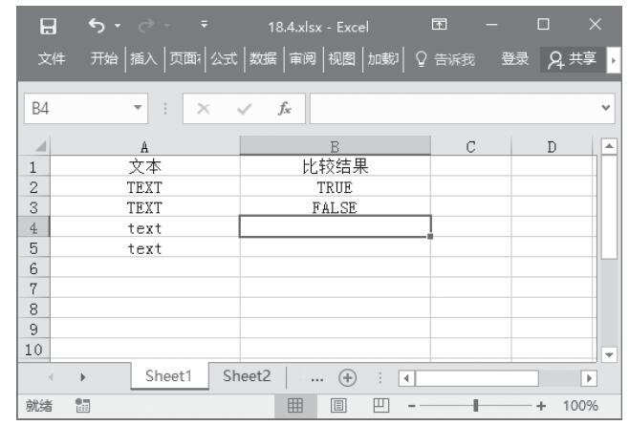Click the 告诉我 search box
The height and width of the screenshot is (425, 629).
coord(447,60)
